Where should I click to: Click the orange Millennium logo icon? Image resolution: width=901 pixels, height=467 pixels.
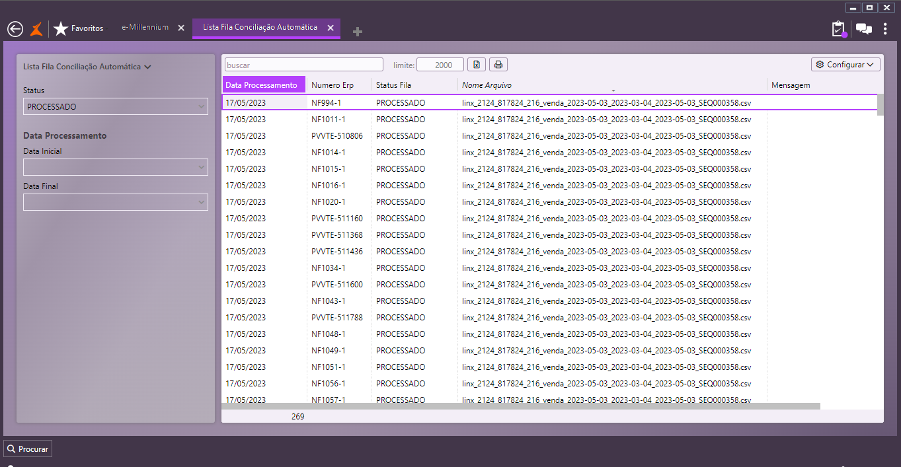(x=37, y=29)
